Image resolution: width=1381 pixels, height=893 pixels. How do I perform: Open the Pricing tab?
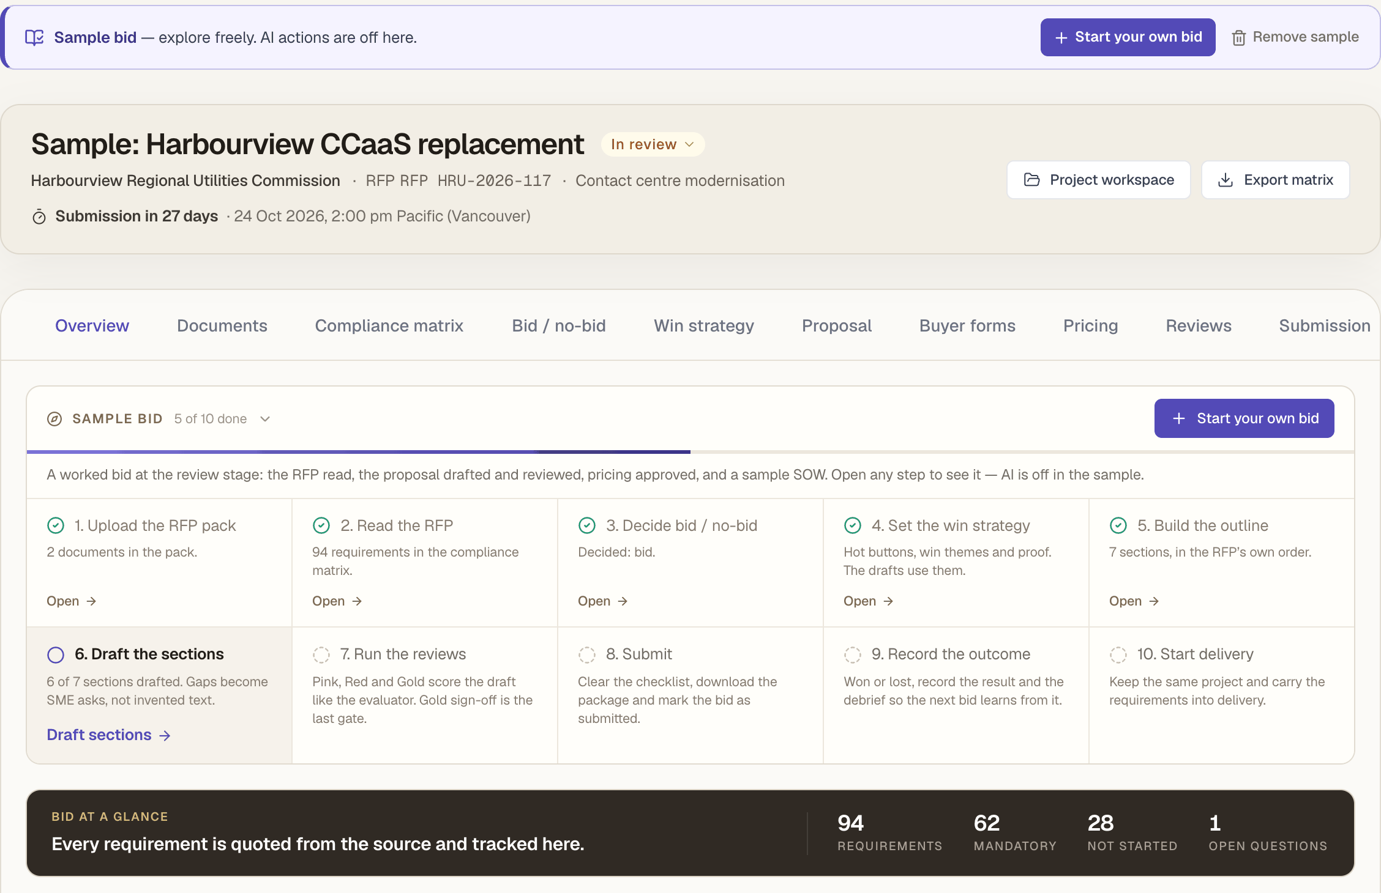[x=1091, y=325]
